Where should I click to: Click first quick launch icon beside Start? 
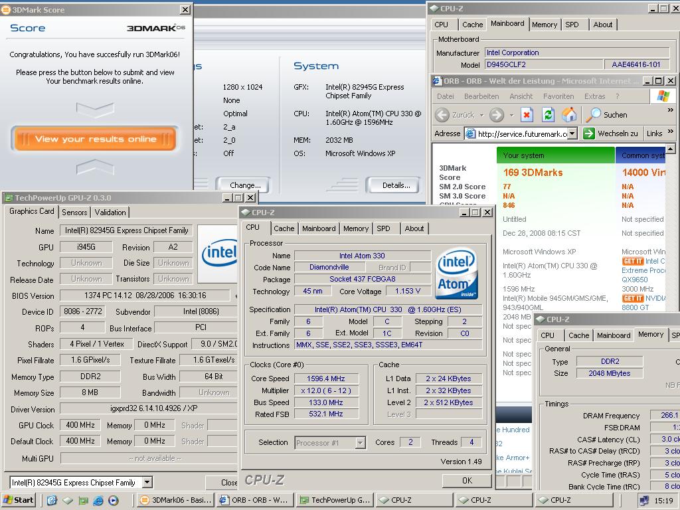point(52,501)
